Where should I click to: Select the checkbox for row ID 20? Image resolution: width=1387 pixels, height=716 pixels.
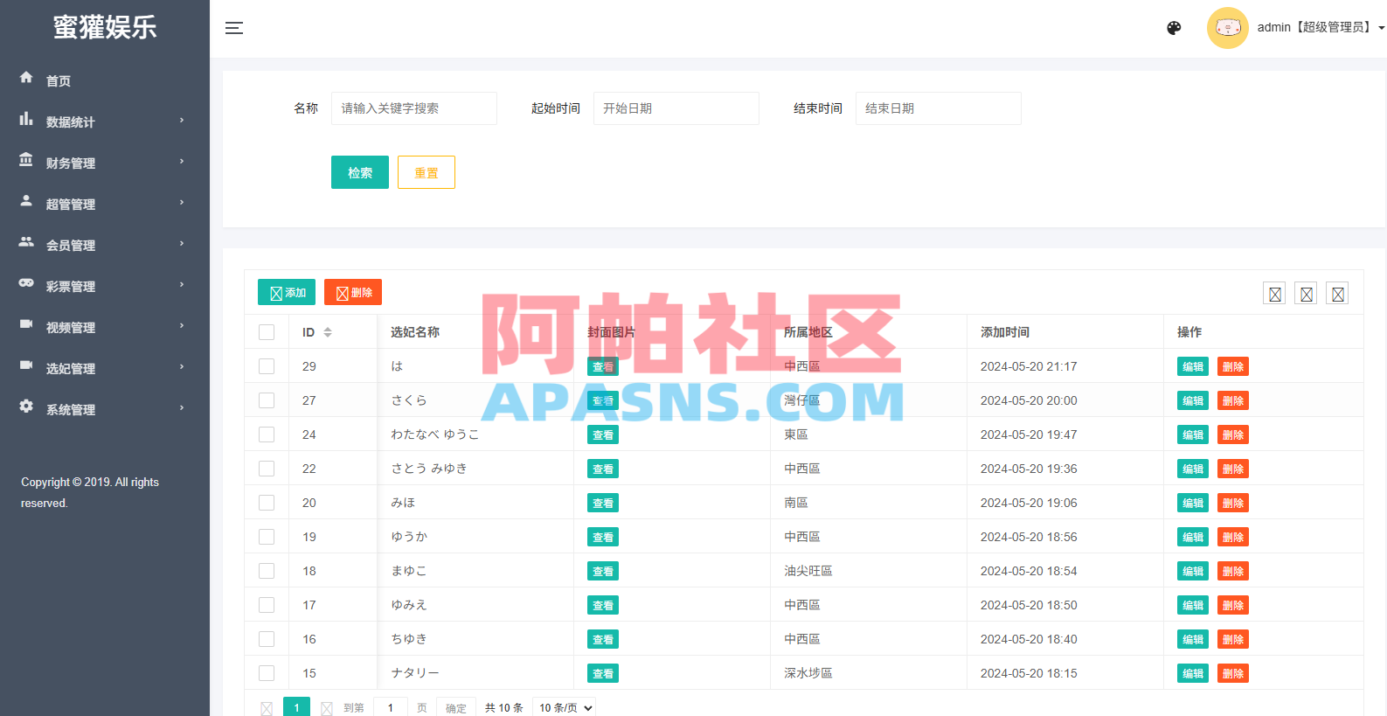(x=267, y=503)
